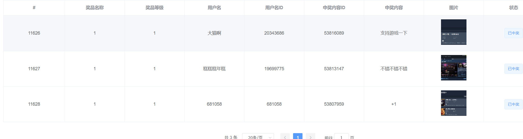Click the 已中奖 status tag in row 11628
Viewport: 523px width, 139px height.
513,104
